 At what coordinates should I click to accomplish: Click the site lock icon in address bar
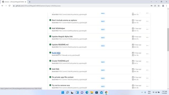14,6
